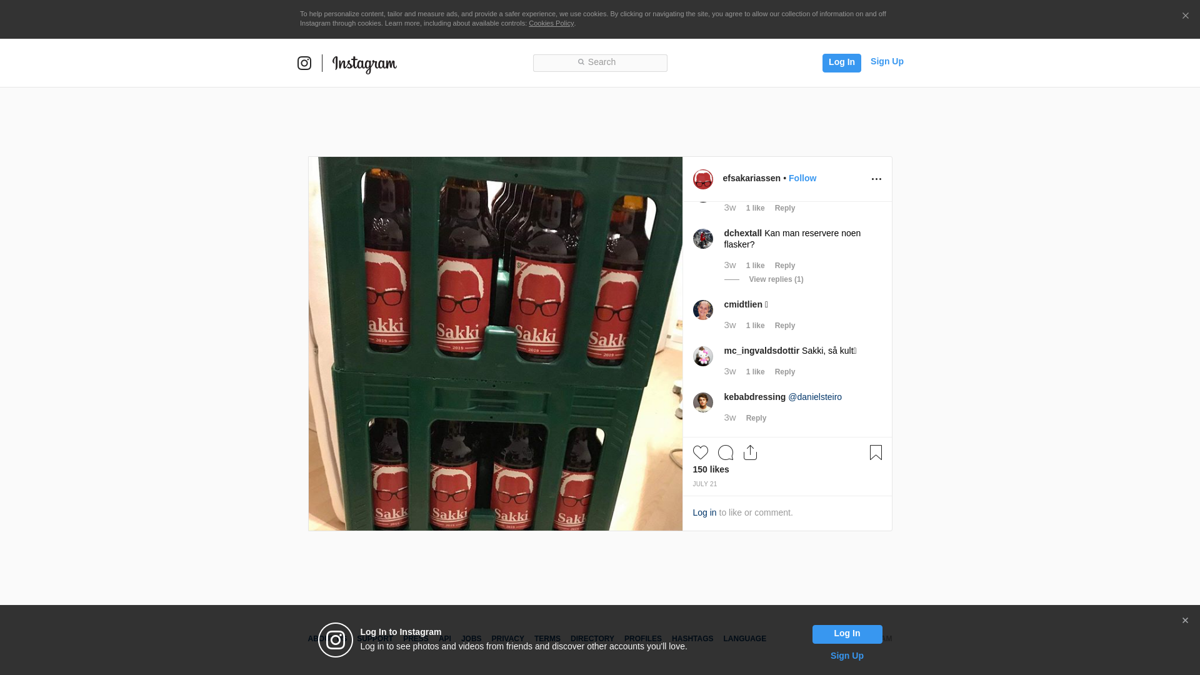Open the TERMS footer link
Viewport: 1200px width, 675px height.
click(x=547, y=639)
